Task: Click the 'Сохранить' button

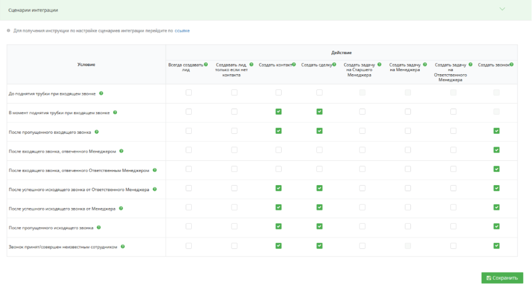Action: [502, 278]
